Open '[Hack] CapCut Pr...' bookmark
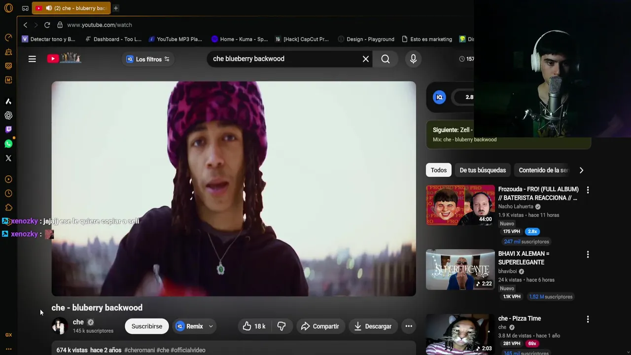The image size is (631, 355). (302, 39)
